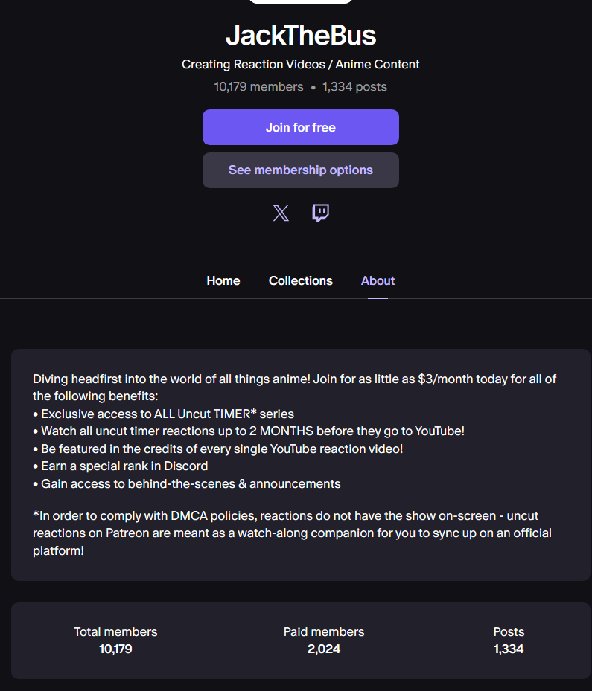This screenshot has height=691, width=592.
Task: Click the DMCA policies footnote paragraph
Action: point(292,533)
